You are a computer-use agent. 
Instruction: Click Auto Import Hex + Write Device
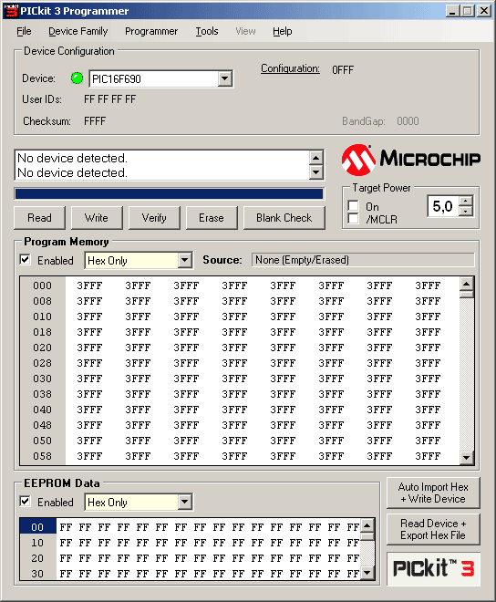click(x=433, y=493)
